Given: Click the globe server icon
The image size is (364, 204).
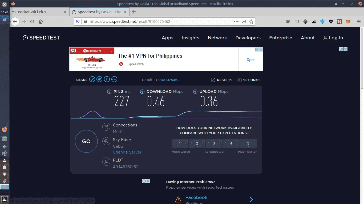Looking at the screenshot, I should pos(106,141).
